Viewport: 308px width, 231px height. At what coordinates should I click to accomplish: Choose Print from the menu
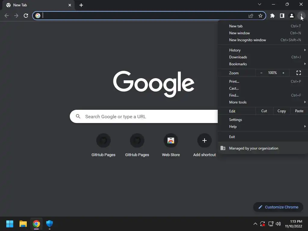263,81
